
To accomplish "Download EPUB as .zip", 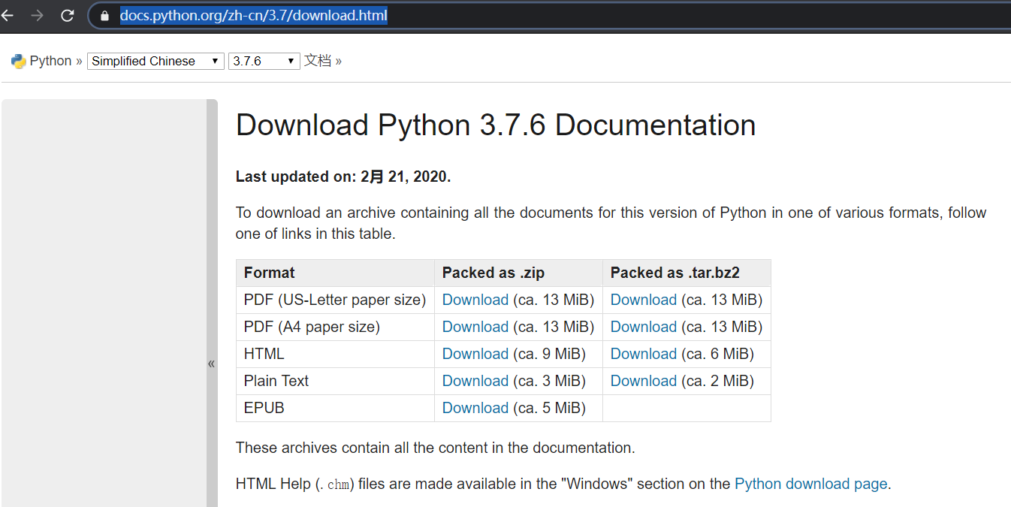I will [x=475, y=408].
